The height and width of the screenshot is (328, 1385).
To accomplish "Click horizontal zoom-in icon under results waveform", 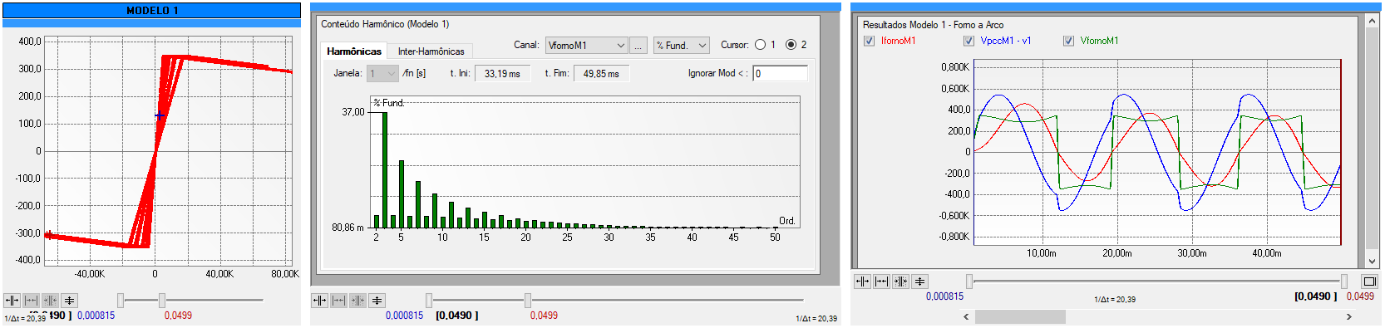I will click(862, 281).
